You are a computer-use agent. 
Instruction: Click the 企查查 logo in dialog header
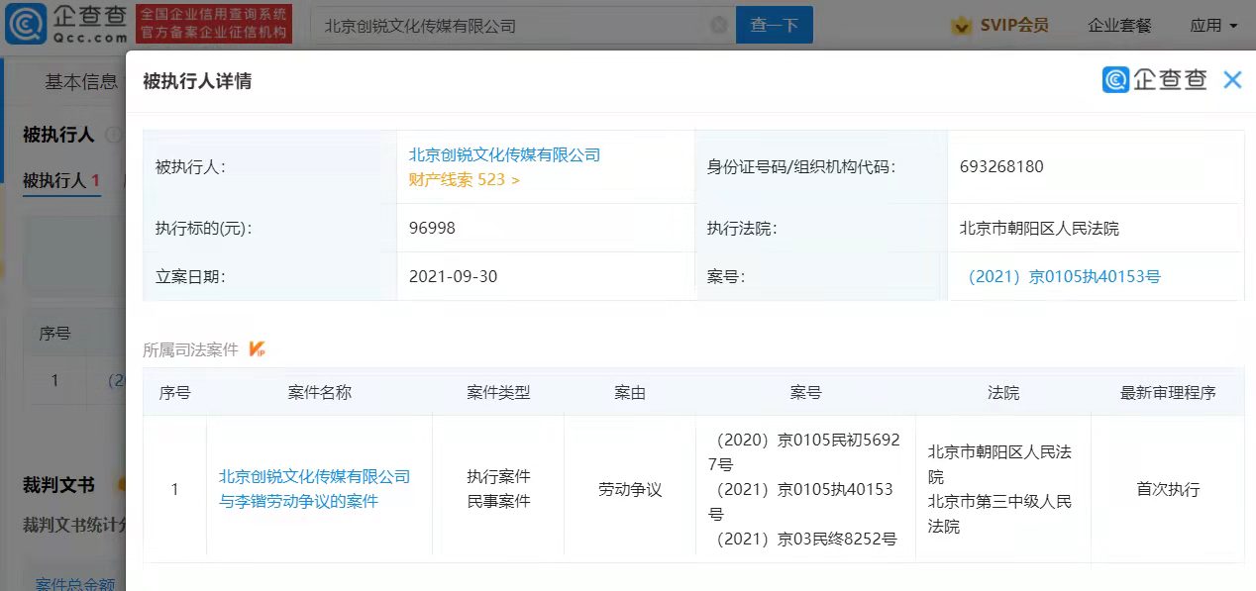1155,80
